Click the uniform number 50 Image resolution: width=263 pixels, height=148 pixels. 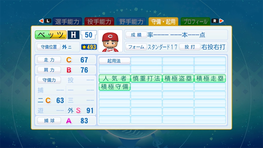pyautogui.click(x=89, y=35)
